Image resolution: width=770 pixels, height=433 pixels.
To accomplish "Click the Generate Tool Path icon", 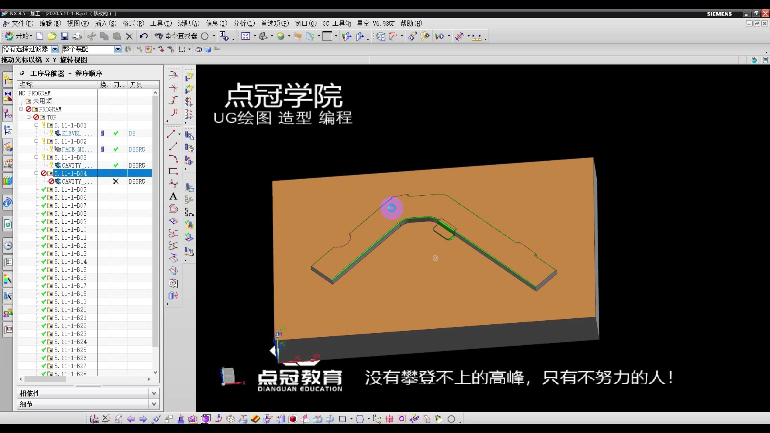I will 189,187.
